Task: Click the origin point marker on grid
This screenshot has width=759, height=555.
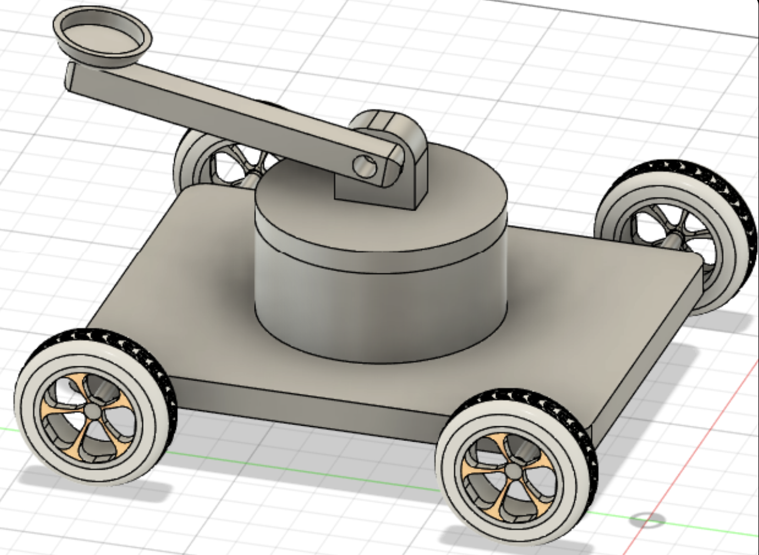Action: coord(647,520)
